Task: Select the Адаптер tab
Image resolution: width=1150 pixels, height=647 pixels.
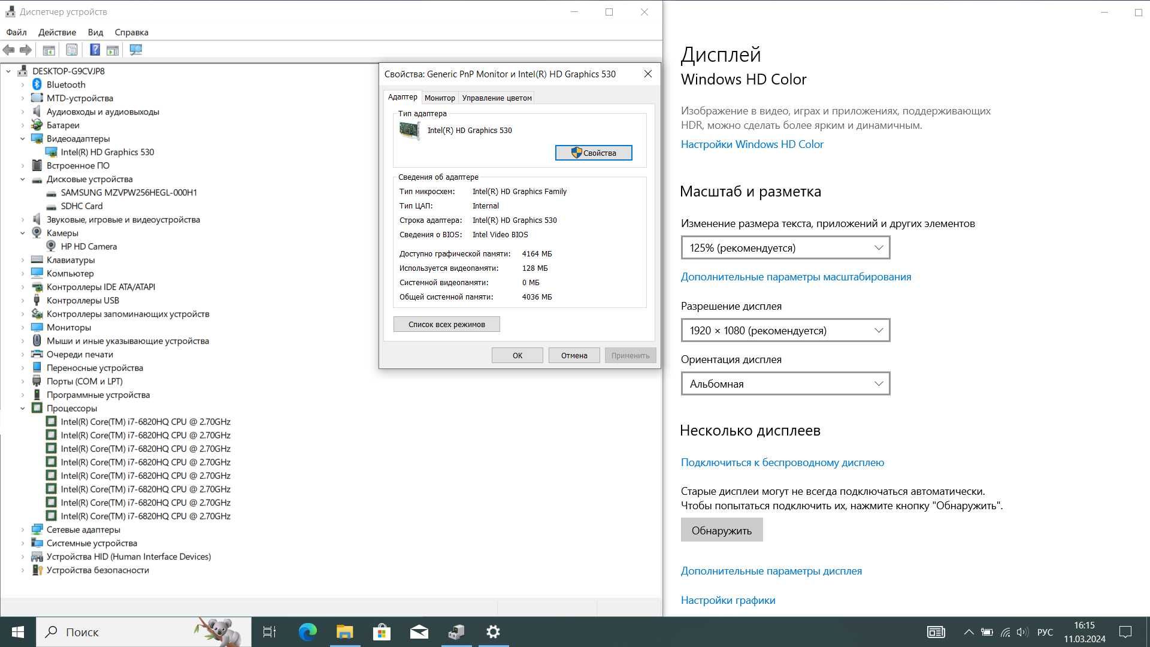Action: (x=402, y=97)
